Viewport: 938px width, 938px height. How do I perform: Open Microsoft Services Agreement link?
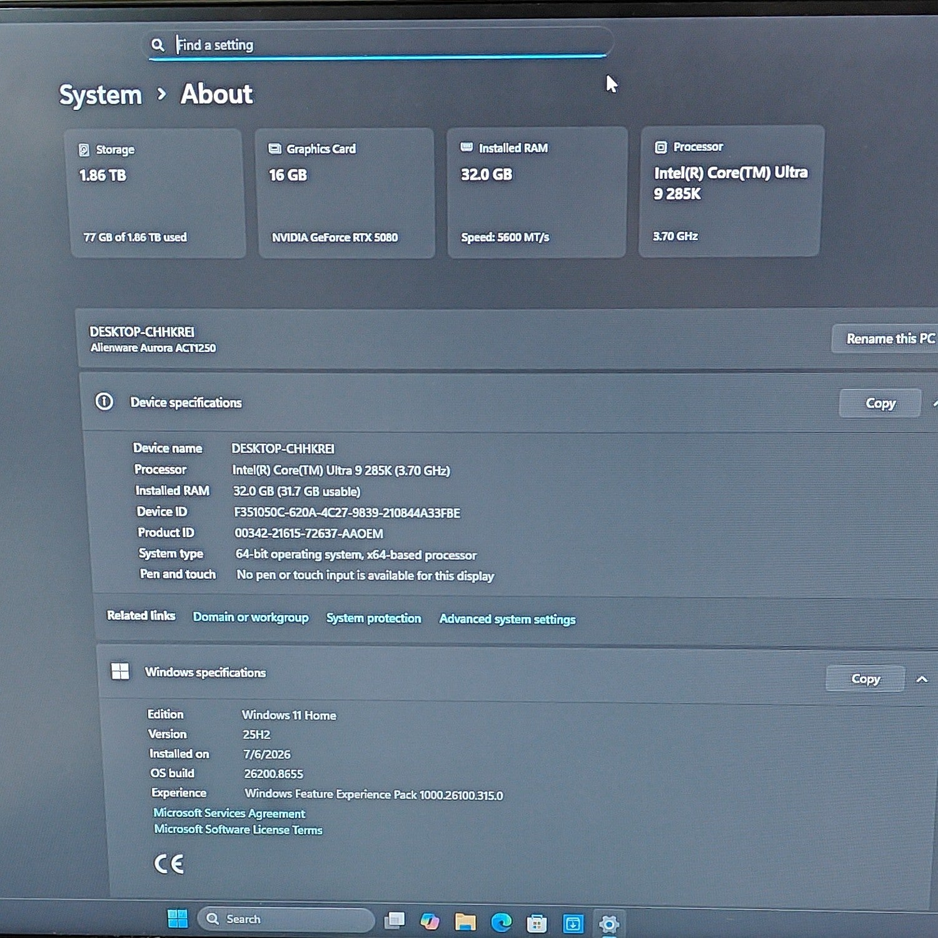[x=229, y=813]
